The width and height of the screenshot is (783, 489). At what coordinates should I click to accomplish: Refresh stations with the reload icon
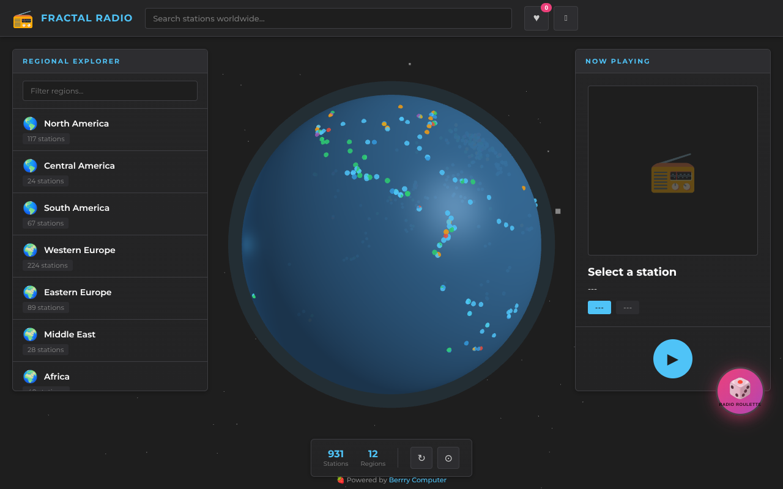[x=421, y=458]
